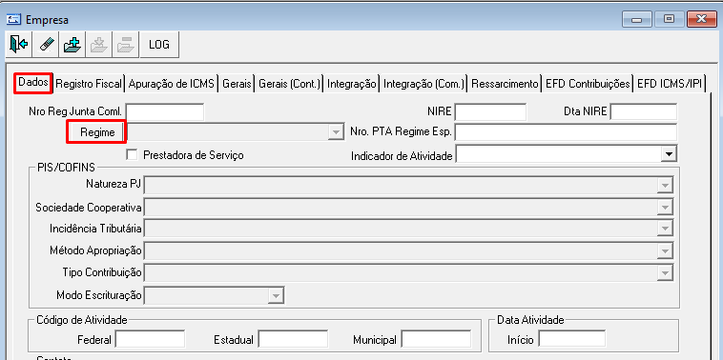Click the grayed delete folder icon
Screen dimensions: 723x360
click(x=125, y=45)
